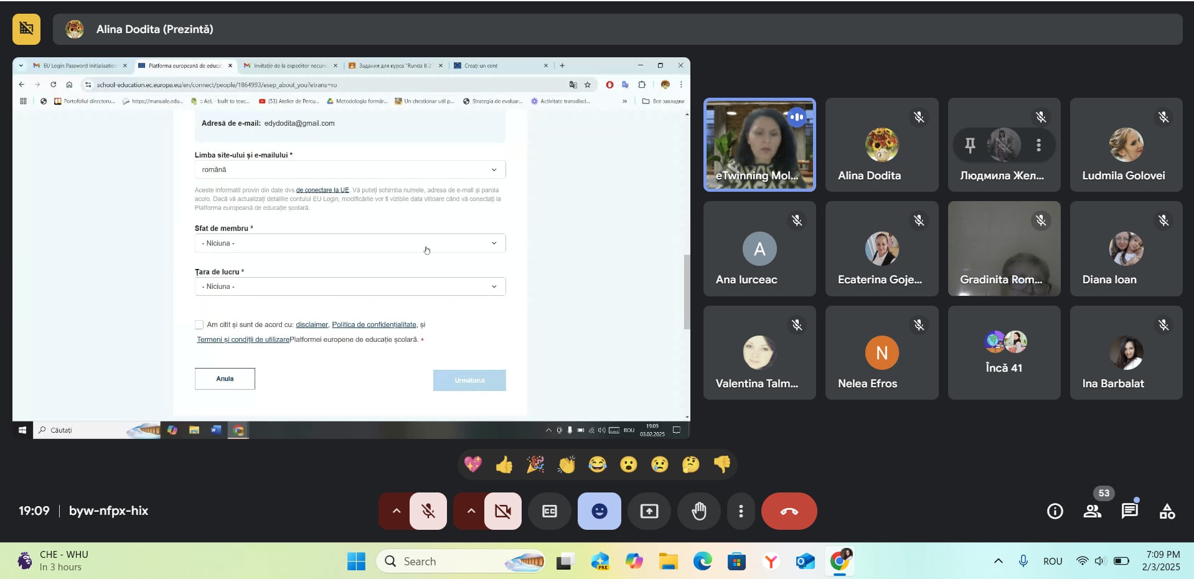This screenshot has height=579, width=1194.
Task: Toggle closed captions
Action: point(549,511)
